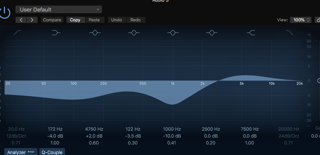Click the Redo button
This screenshot has width=320, height=155.
[135, 20]
